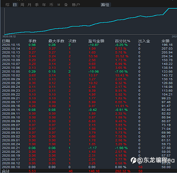
Task: Click the 10.82 profit amount
Action: (x=93, y=83)
